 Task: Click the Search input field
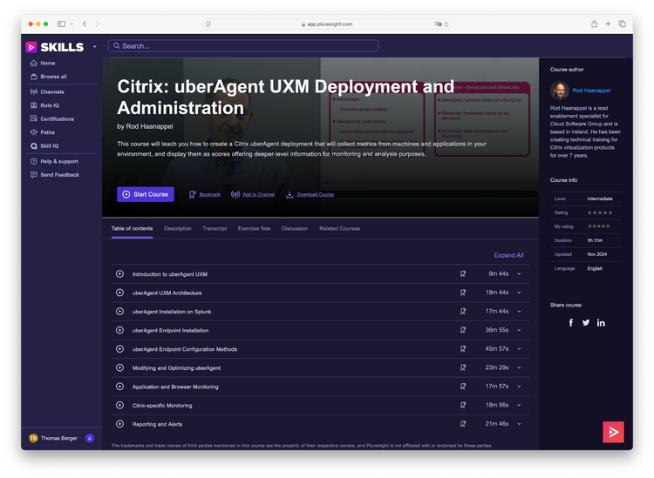tap(243, 46)
